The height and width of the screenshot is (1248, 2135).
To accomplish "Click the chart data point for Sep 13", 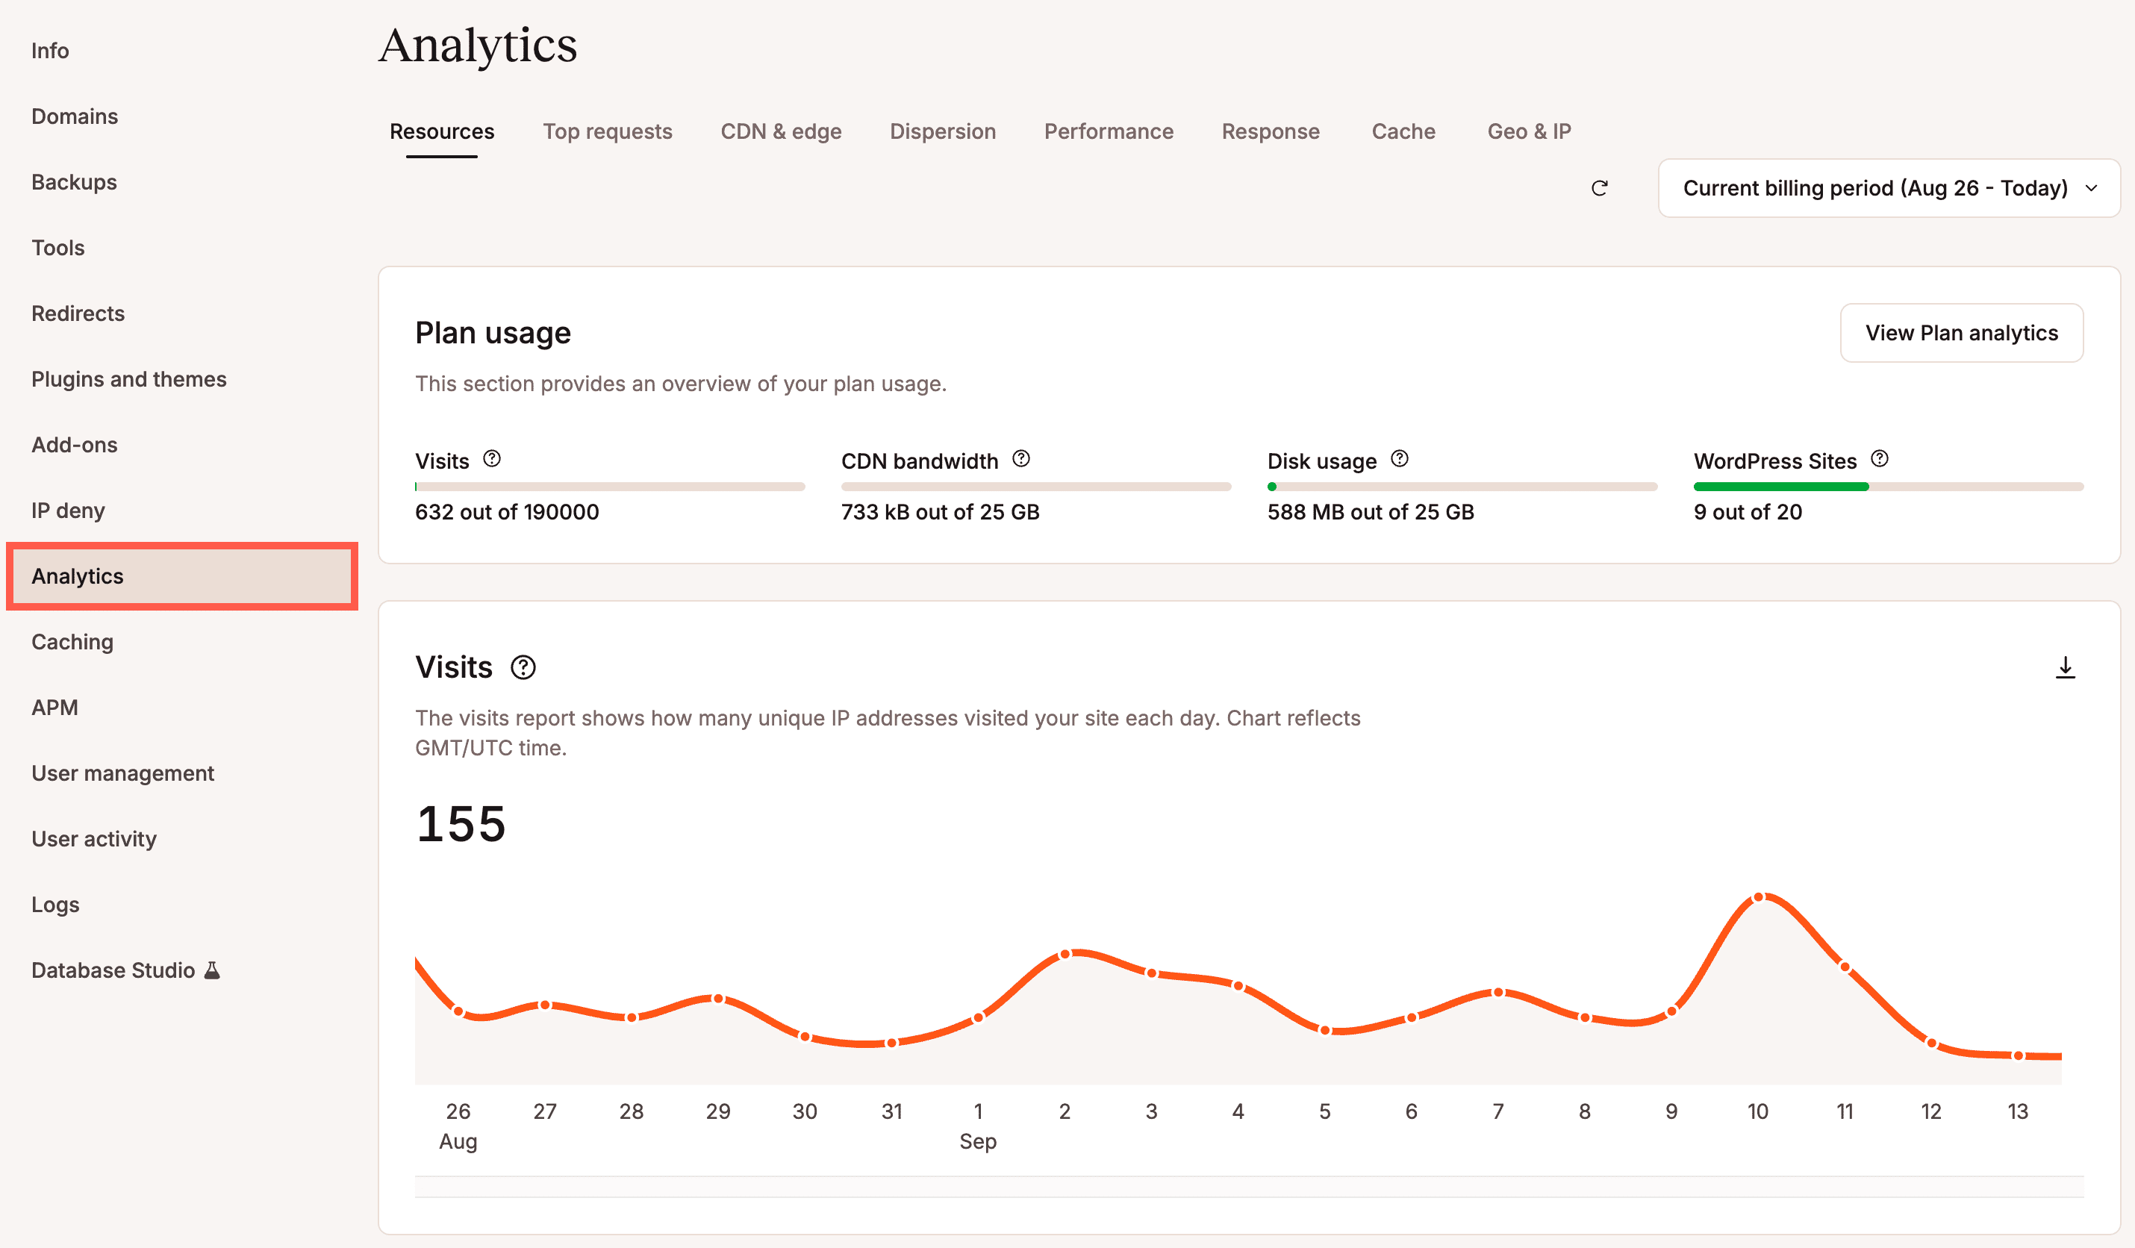I will [2018, 1055].
